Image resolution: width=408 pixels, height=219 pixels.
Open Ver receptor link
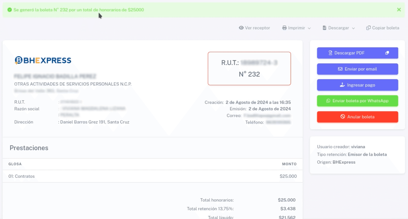pos(254,28)
